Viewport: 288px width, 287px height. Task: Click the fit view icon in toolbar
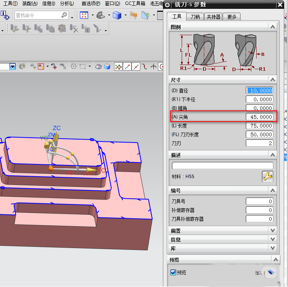[84, 15]
